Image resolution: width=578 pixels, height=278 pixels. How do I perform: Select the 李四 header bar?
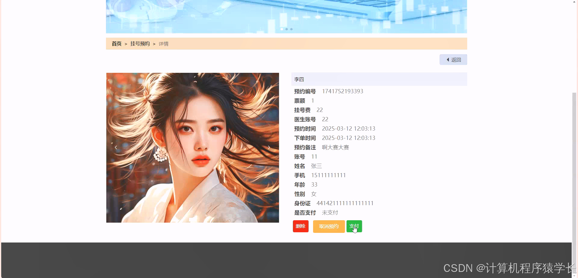tap(379, 79)
